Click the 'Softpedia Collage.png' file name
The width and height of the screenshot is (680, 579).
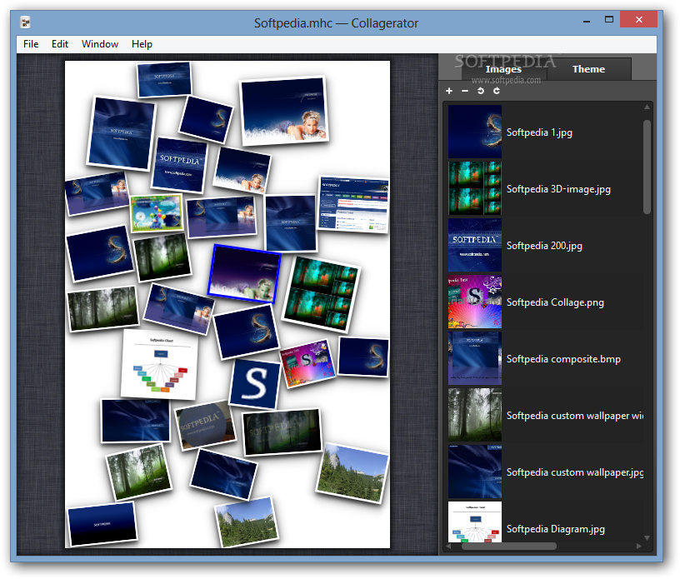coord(555,302)
